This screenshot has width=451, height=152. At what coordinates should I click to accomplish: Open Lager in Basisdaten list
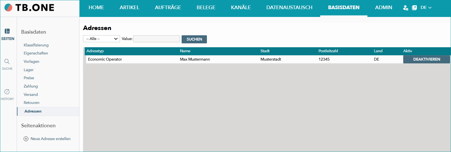click(x=29, y=70)
